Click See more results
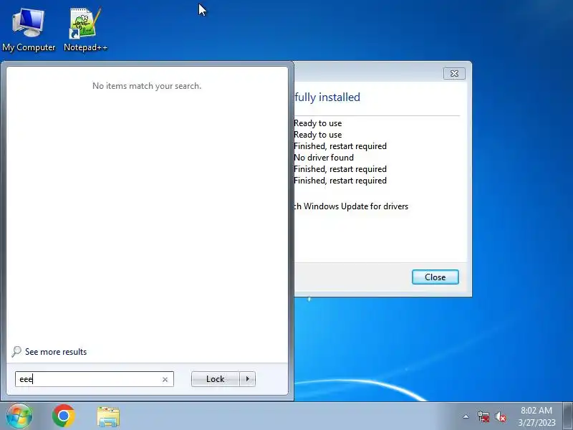Viewport: 573px width, 430px height. (x=56, y=352)
